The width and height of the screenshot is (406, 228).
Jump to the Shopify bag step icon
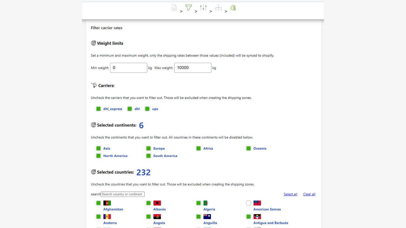(233, 8)
